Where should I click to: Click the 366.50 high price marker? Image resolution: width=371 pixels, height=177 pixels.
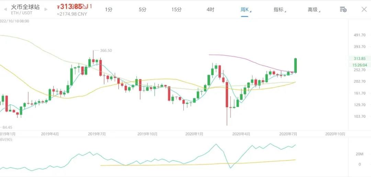coord(106,50)
